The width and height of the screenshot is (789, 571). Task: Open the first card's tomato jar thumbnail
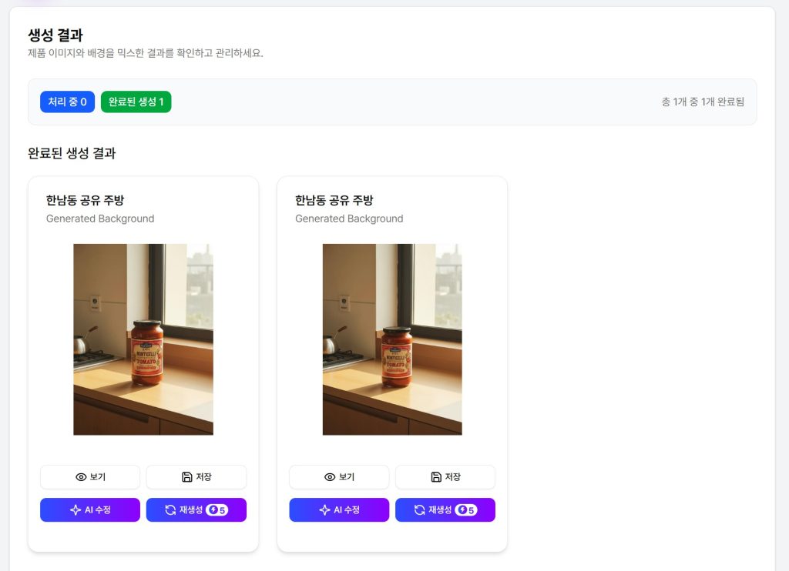pos(143,339)
